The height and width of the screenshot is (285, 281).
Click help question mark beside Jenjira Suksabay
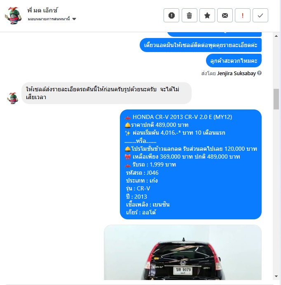pyautogui.click(x=260, y=73)
